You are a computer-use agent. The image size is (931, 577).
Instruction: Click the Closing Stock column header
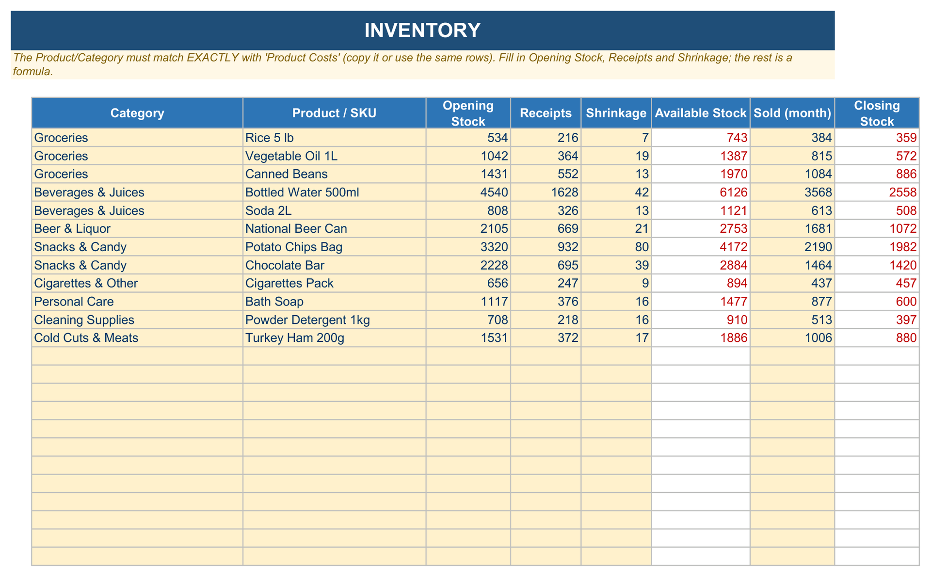877,113
